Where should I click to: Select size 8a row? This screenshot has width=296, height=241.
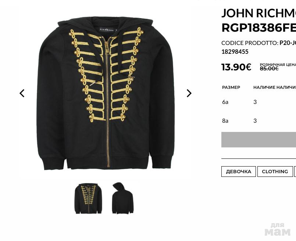(258, 121)
